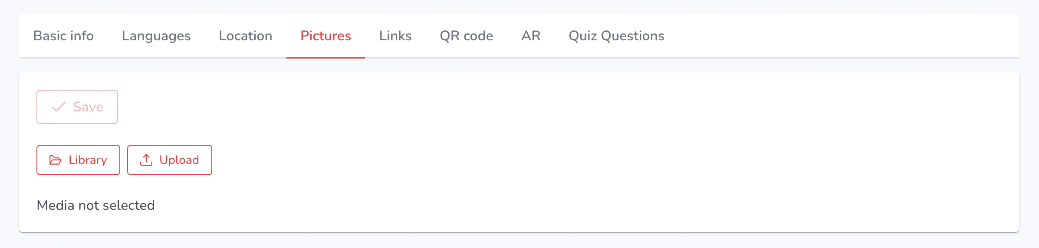Click the folder icon on the Library button
Screen dimensions: 1039x248
click(56, 160)
